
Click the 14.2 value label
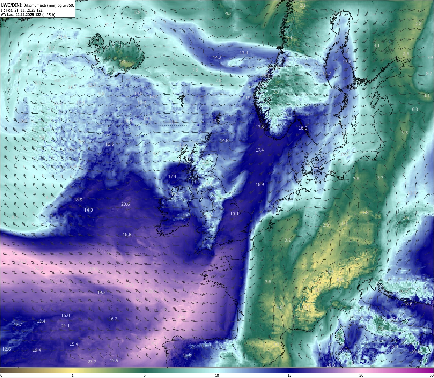[217, 57]
